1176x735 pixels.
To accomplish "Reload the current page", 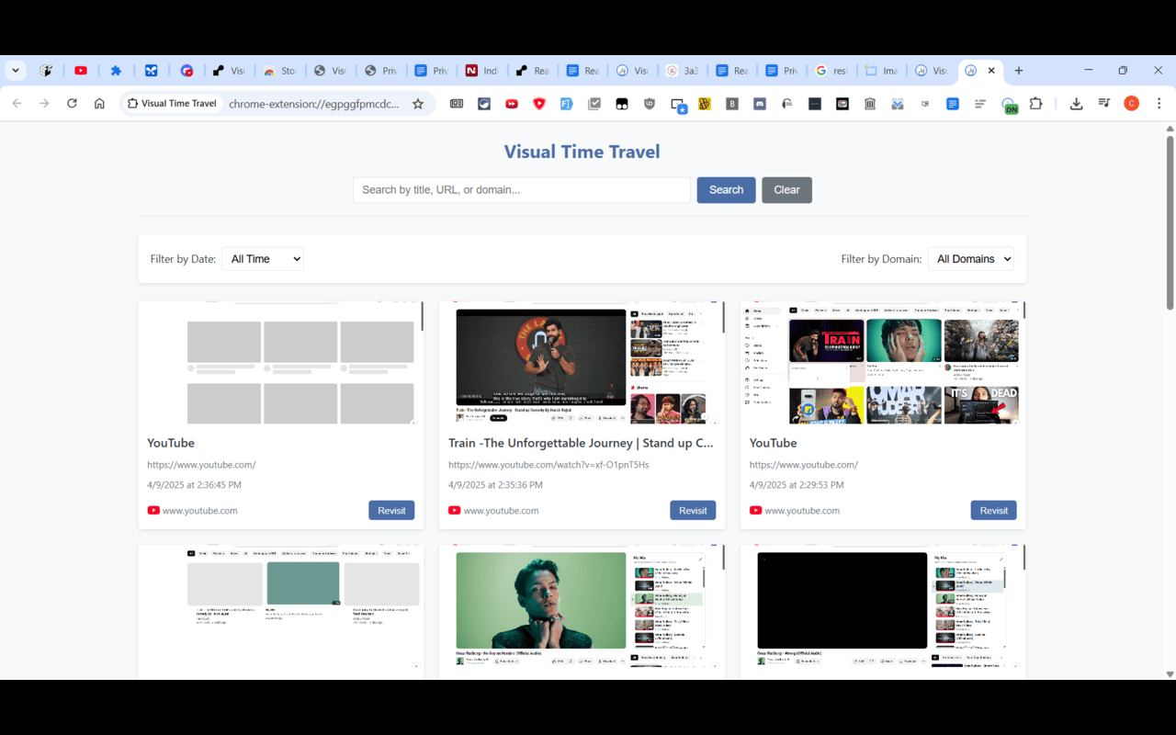I will [x=72, y=104].
